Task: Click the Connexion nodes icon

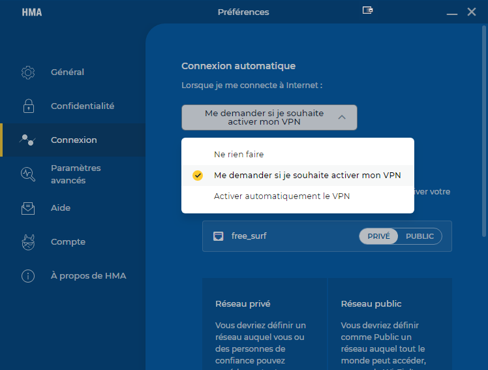Action: (27, 140)
